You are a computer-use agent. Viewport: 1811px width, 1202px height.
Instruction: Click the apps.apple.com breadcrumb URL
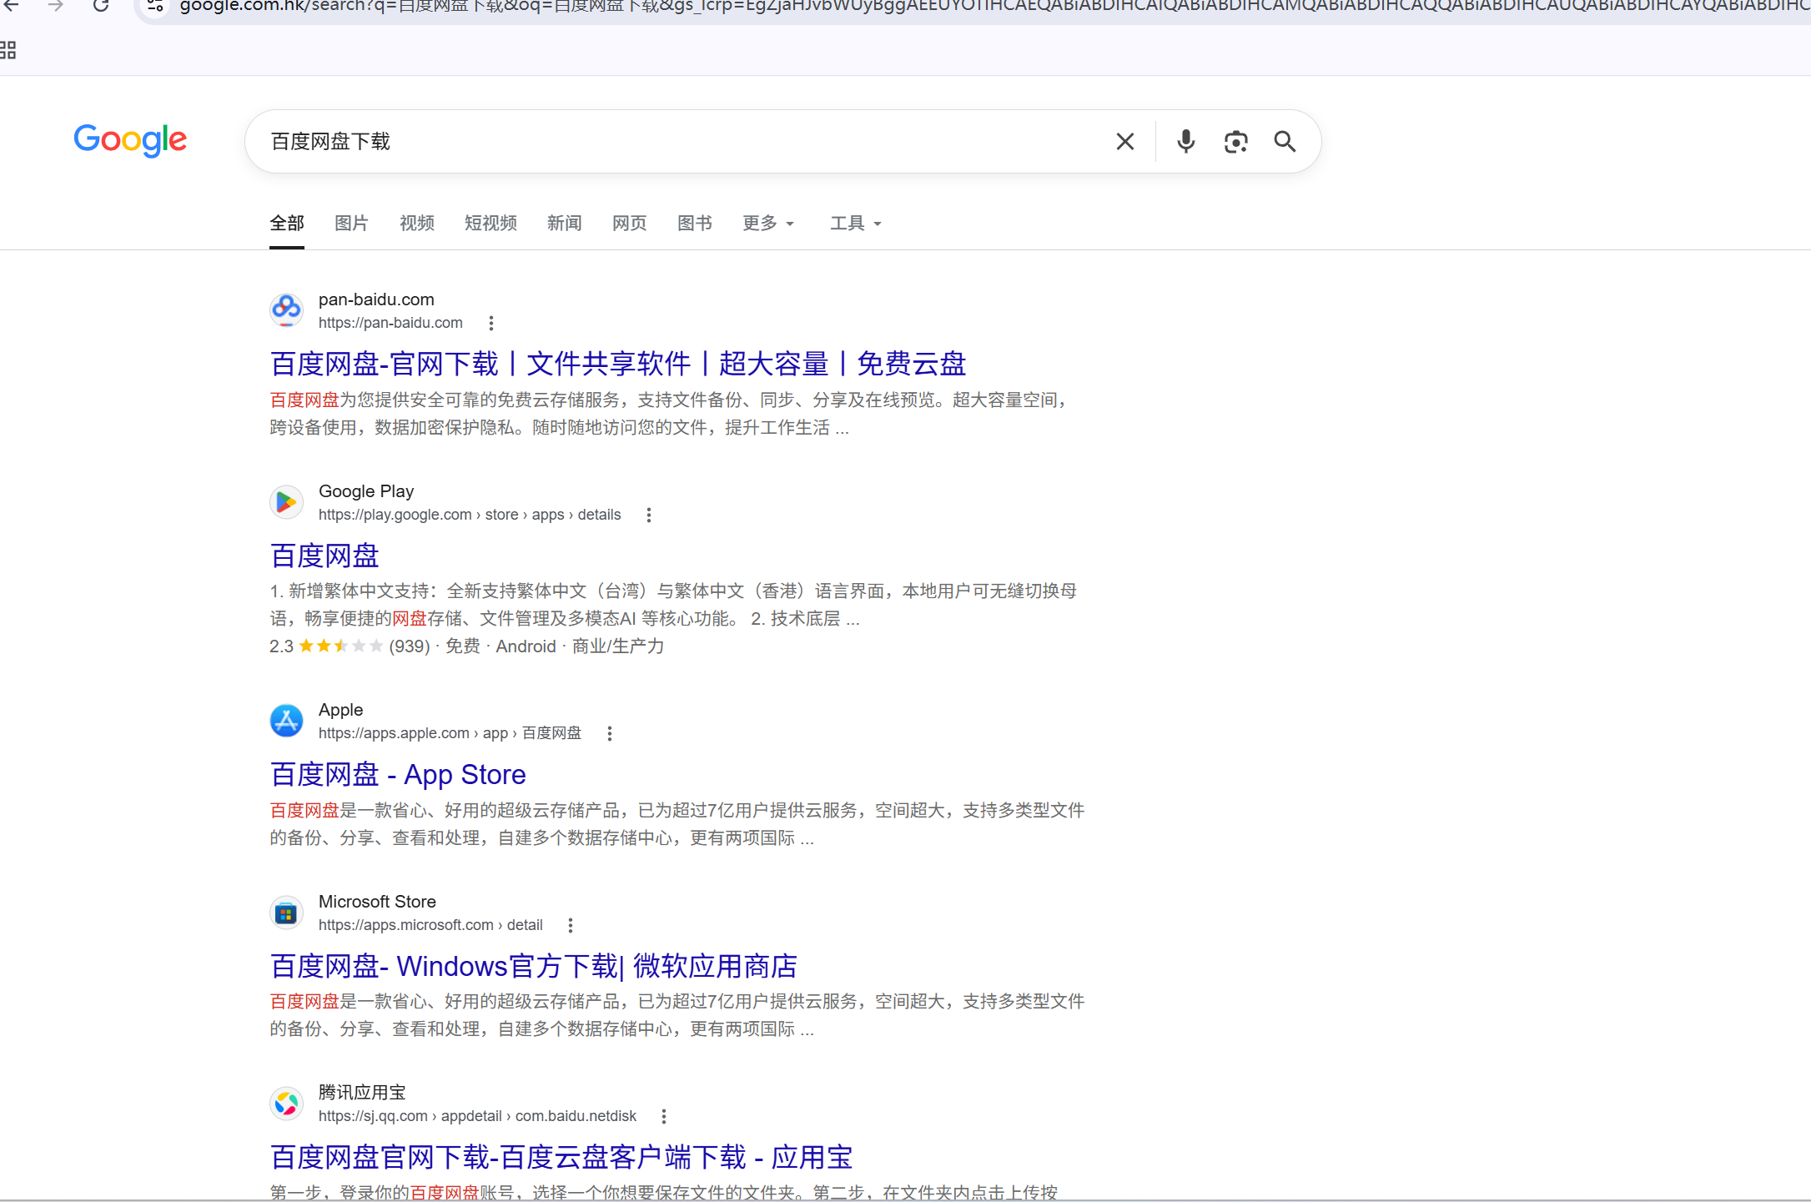pos(450,733)
